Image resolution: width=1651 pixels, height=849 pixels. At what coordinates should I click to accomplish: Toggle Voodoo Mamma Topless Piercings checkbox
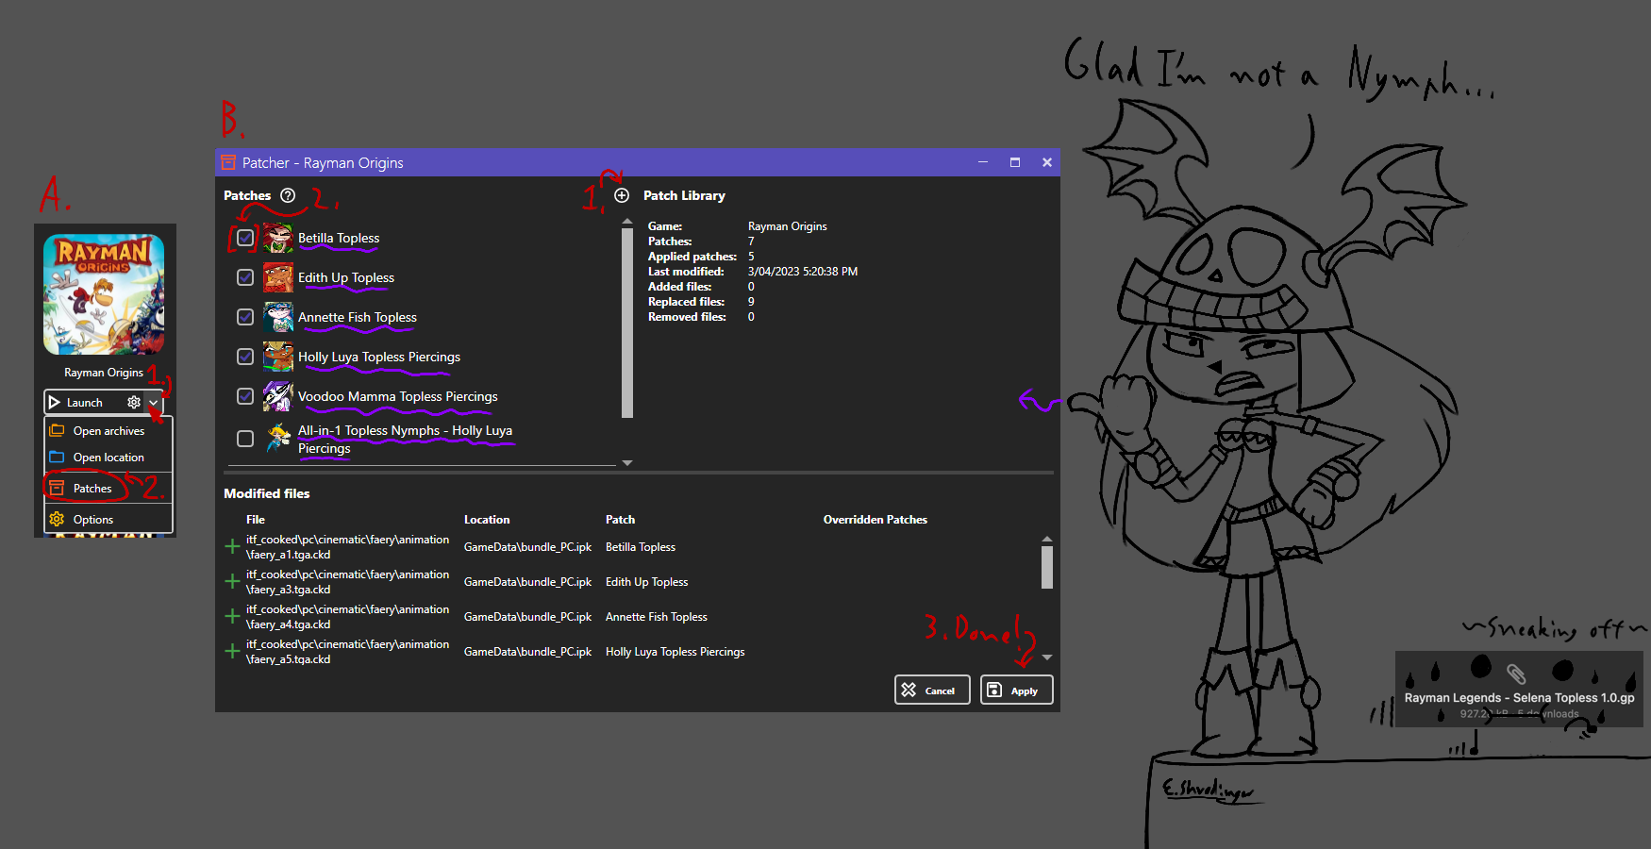point(245,396)
